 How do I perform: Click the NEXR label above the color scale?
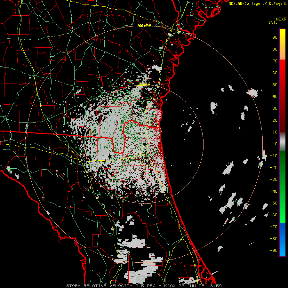[281, 19]
